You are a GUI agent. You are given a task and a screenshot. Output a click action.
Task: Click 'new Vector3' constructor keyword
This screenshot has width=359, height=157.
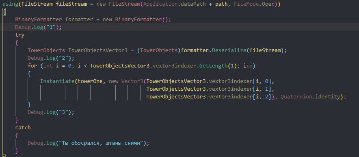(x=126, y=81)
